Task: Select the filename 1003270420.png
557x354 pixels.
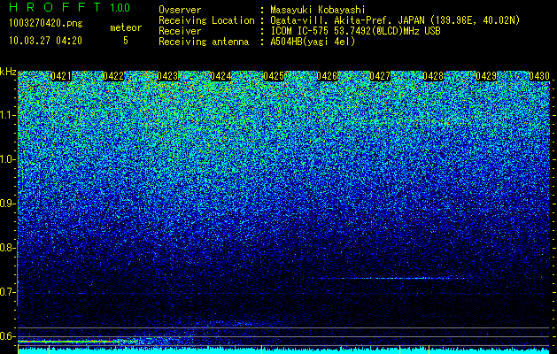Action: [x=46, y=23]
